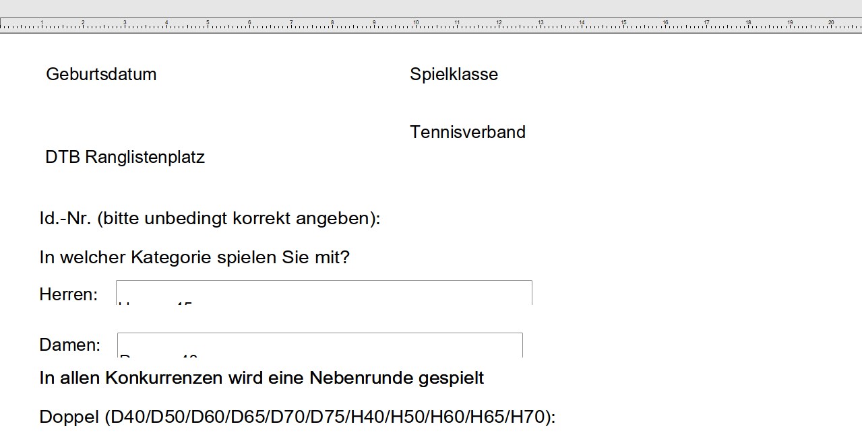
Task: Click the Damen category list box
Action: click(x=319, y=345)
